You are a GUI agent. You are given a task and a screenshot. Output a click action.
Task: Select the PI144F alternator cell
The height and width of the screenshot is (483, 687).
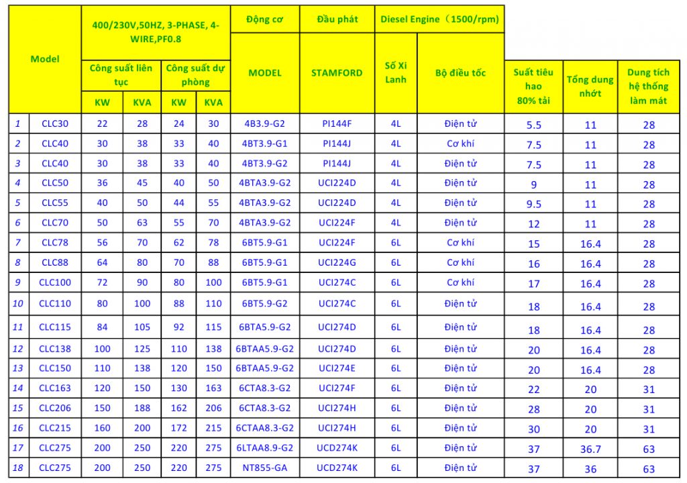pos(336,123)
